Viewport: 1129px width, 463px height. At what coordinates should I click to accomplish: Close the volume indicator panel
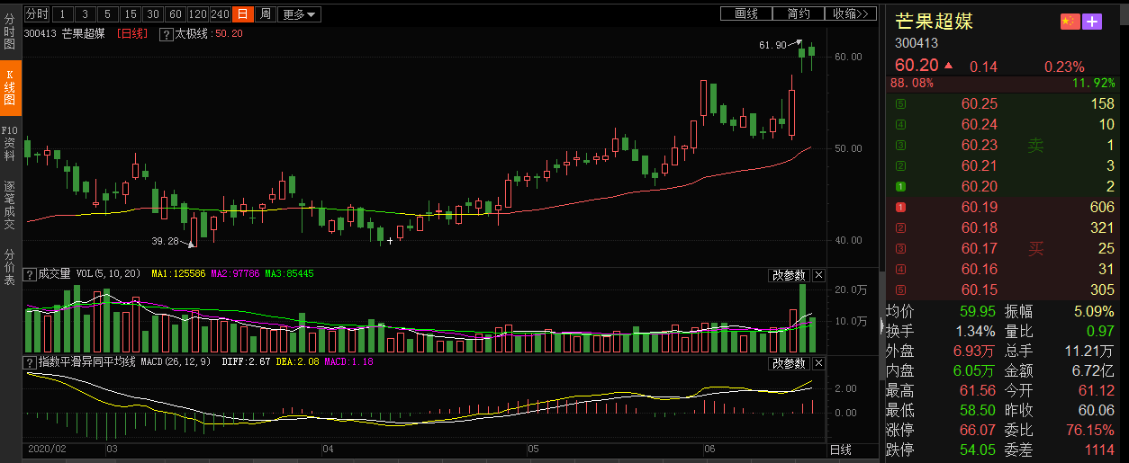(x=818, y=275)
